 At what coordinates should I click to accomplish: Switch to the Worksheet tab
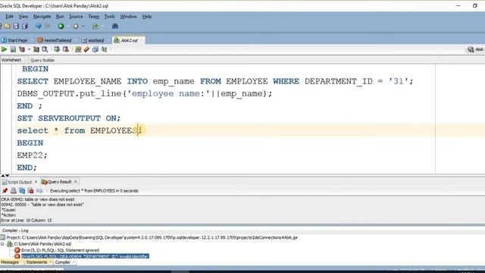(x=11, y=60)
